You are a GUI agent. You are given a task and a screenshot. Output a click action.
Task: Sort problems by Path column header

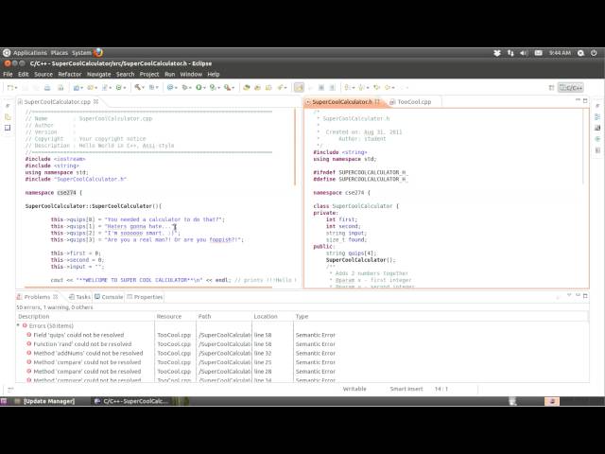pyautogui.click(x=224, y=316)
